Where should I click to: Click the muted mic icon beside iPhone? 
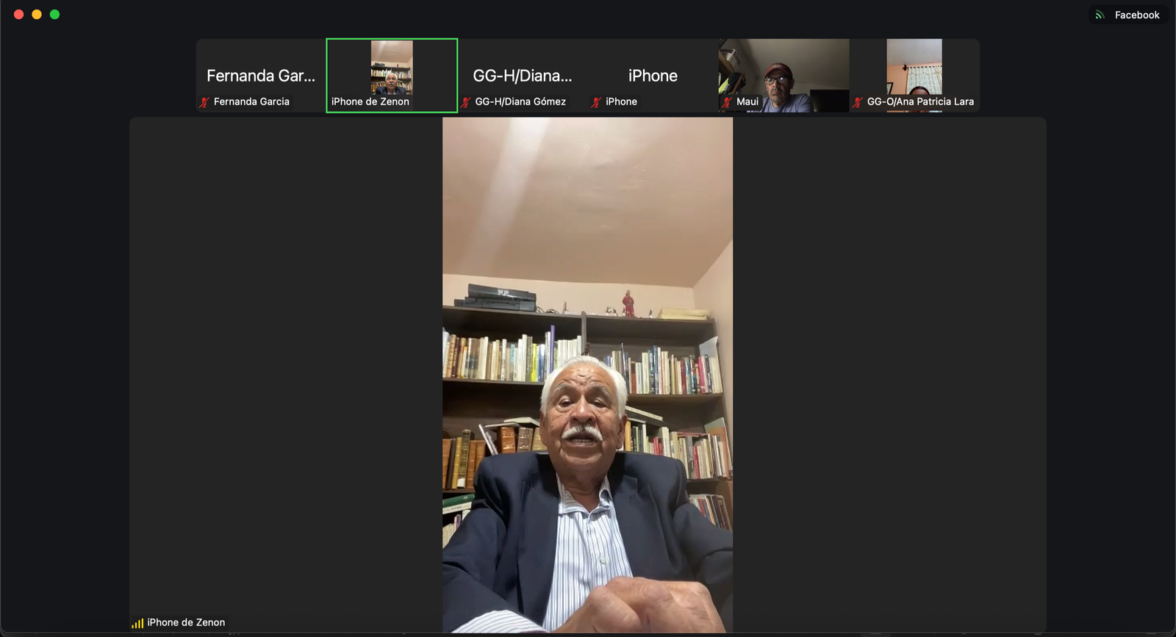click(596, 102)
